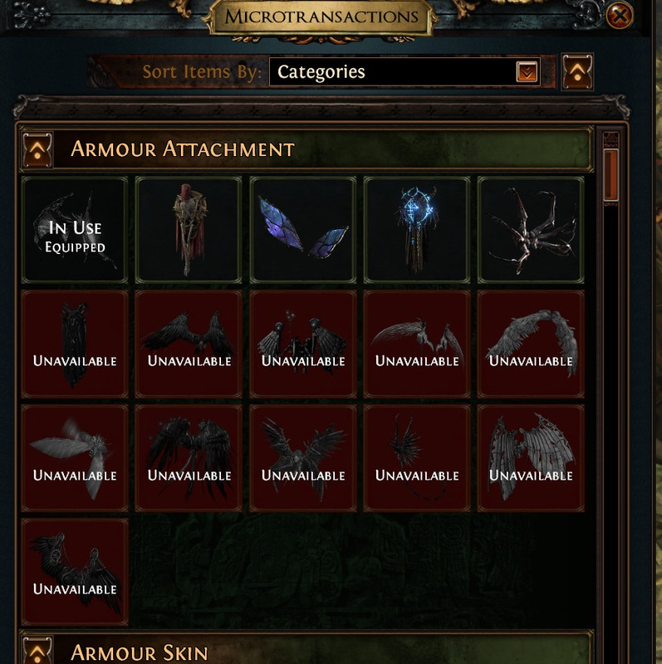The image size is (662, 664).
Task: Select the red banner back attachment
Action: (x=189, y=230)
